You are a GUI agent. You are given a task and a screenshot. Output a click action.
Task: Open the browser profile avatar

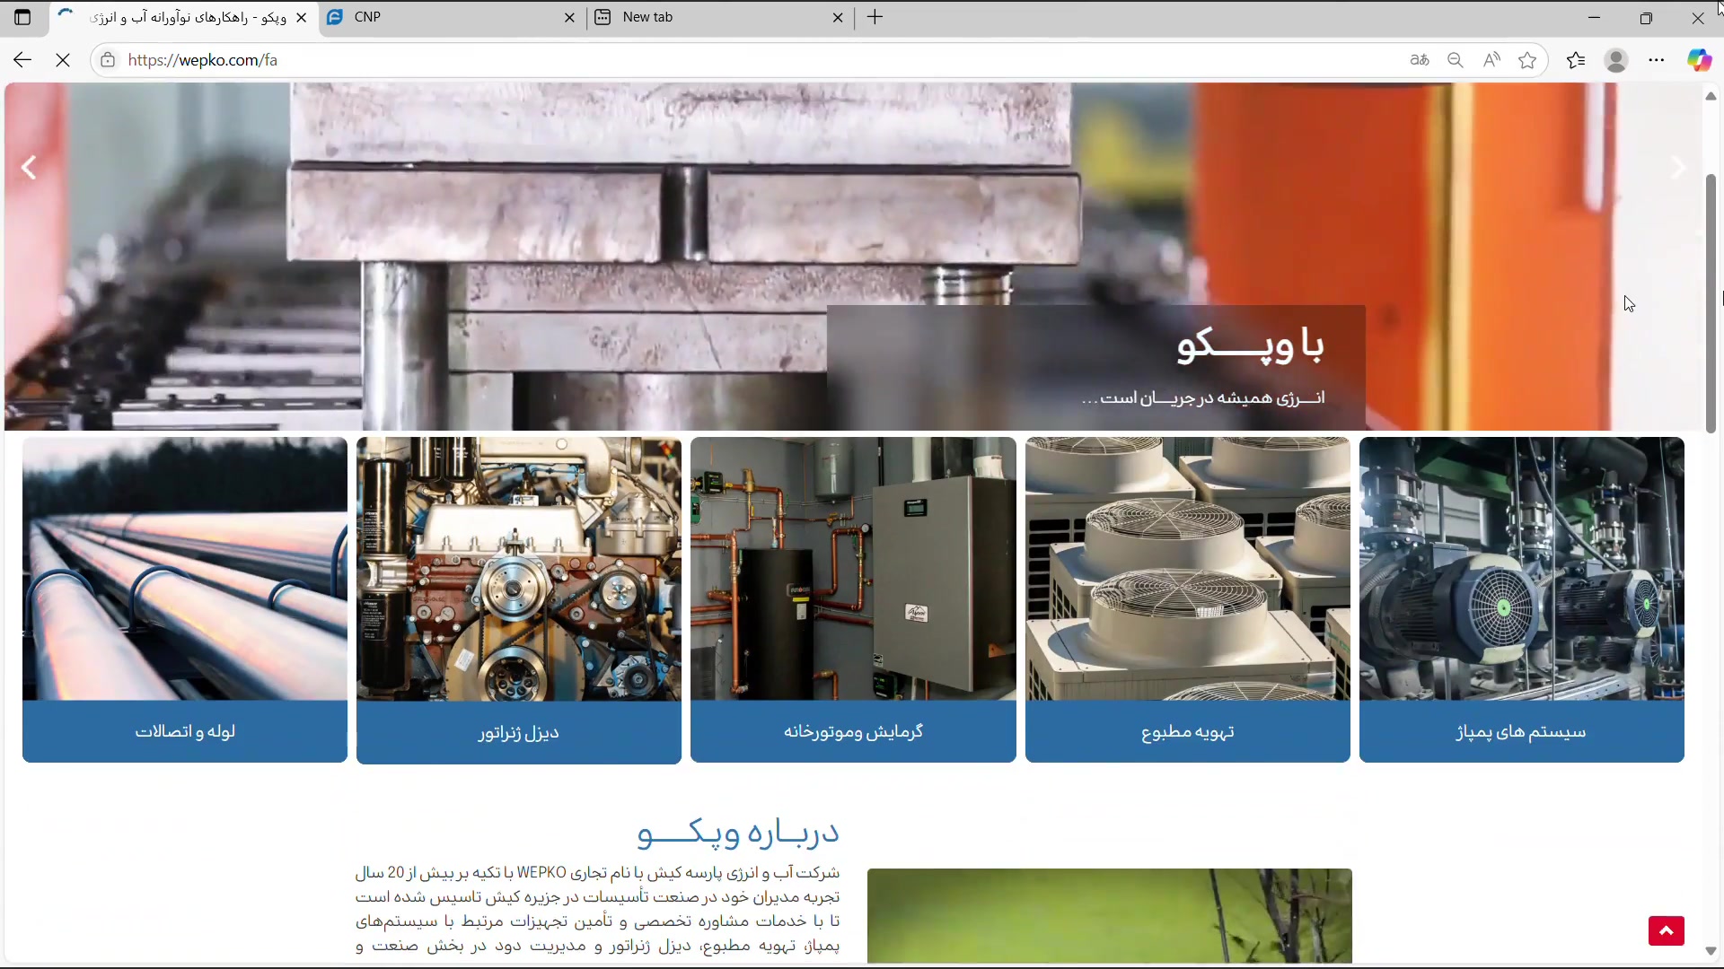pos(1616,60)
